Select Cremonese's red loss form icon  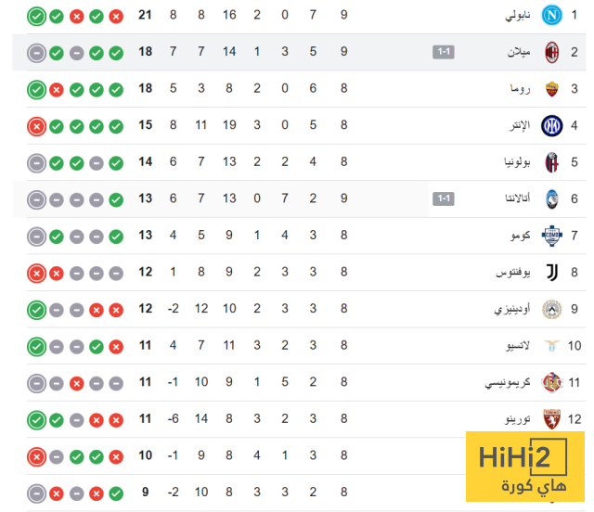76,382
